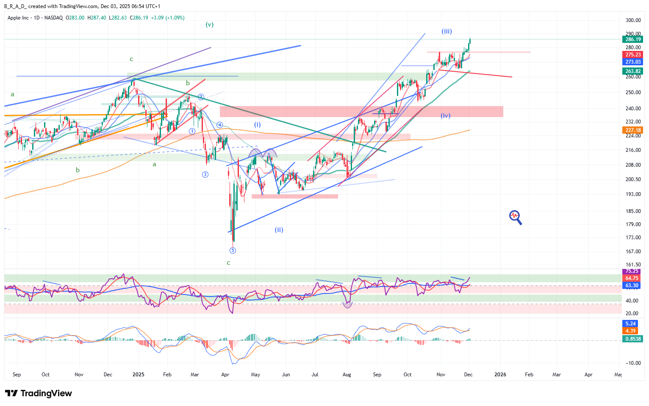Click the TradingView logo at bottom left
Image resolution: width=649 pixels, height=406 pixels.
coord(39,393)
